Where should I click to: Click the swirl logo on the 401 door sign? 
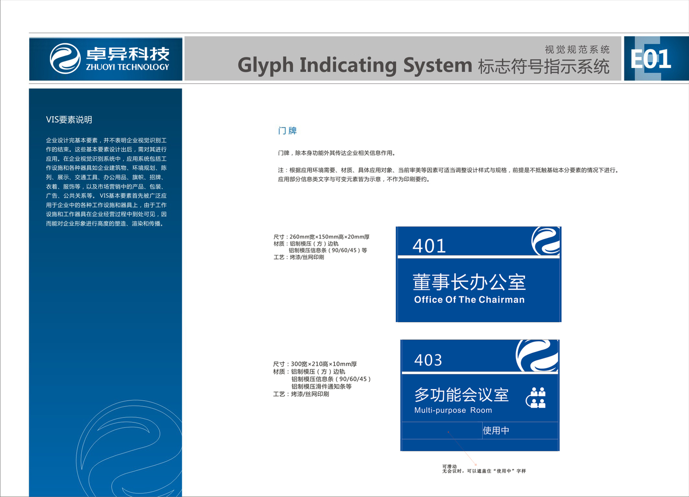[546, 240]
